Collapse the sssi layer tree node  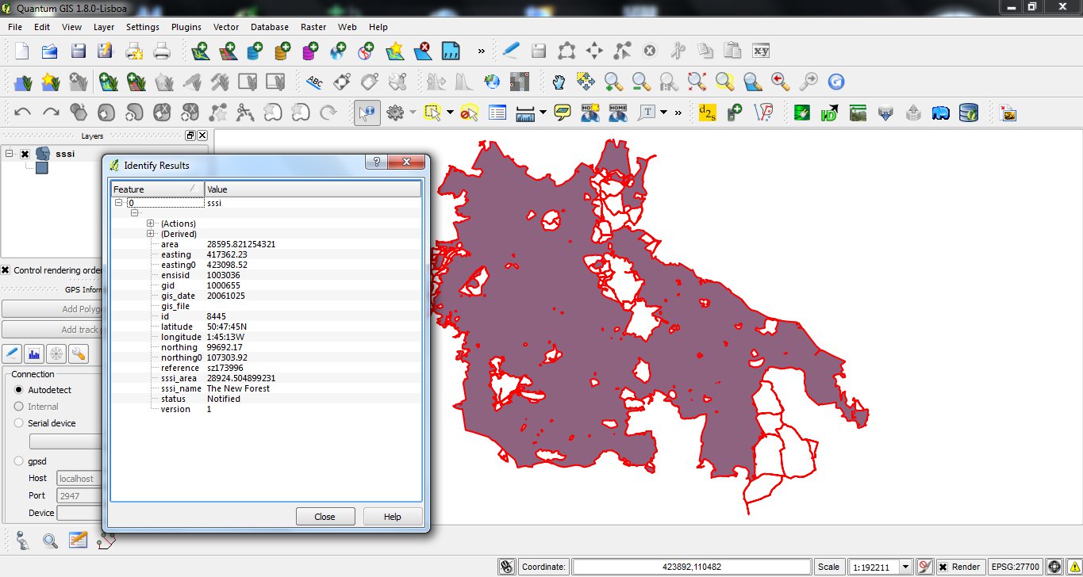tap(9, 154)
